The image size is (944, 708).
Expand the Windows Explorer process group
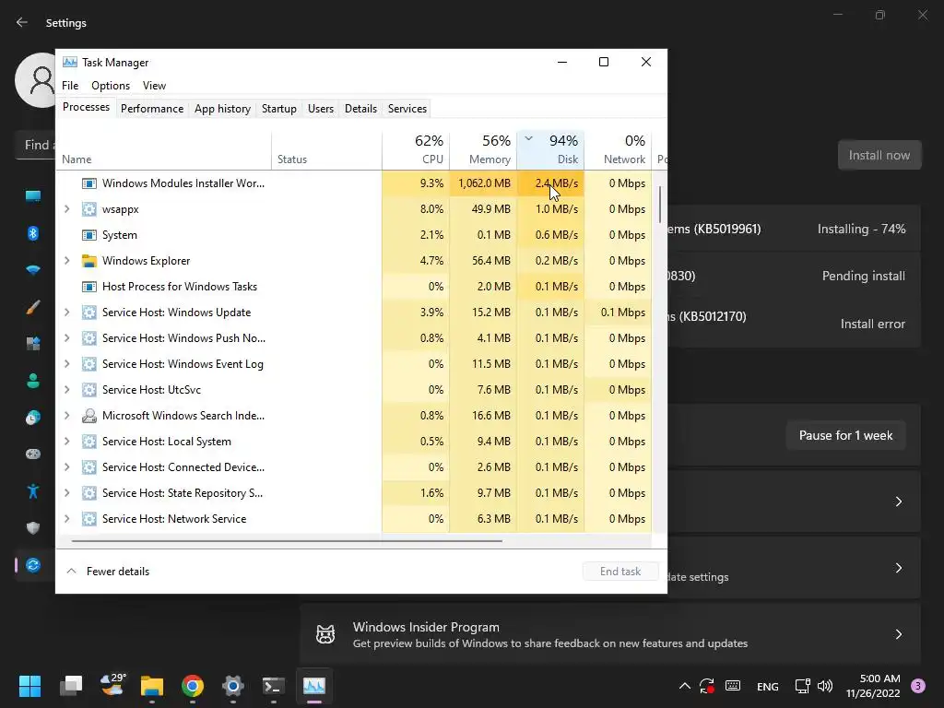tap(66, 261)
